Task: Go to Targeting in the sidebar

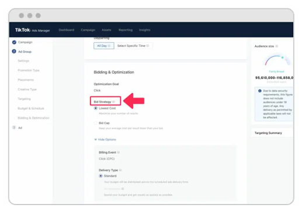Action: point(24,99)
